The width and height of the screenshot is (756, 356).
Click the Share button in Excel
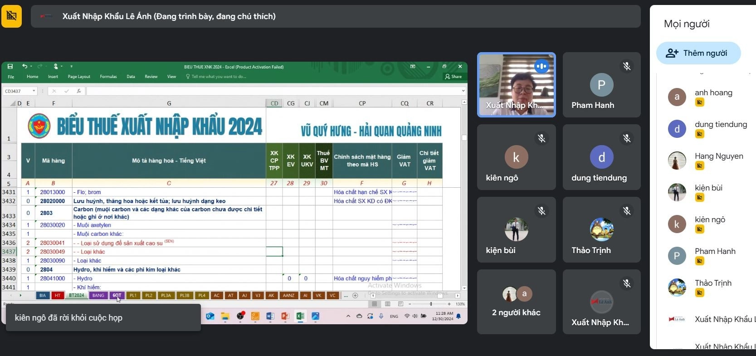(x=453, y=77)
